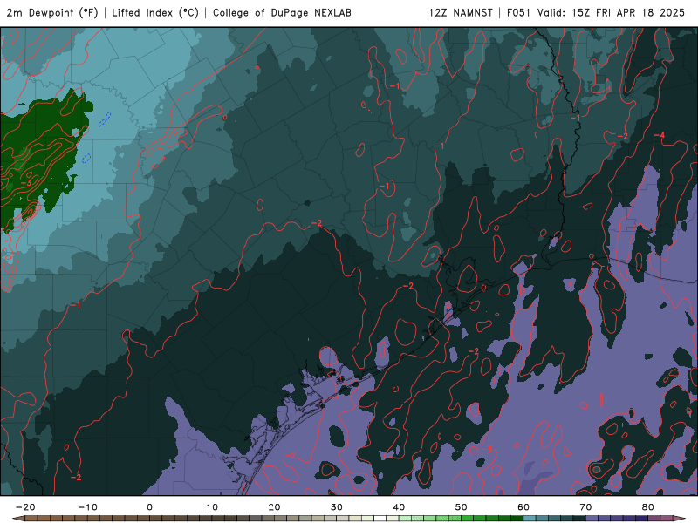Viewport: 698px width, 523px height.
Task: Click the '0' color scale label
Action: tap(149, 507)
